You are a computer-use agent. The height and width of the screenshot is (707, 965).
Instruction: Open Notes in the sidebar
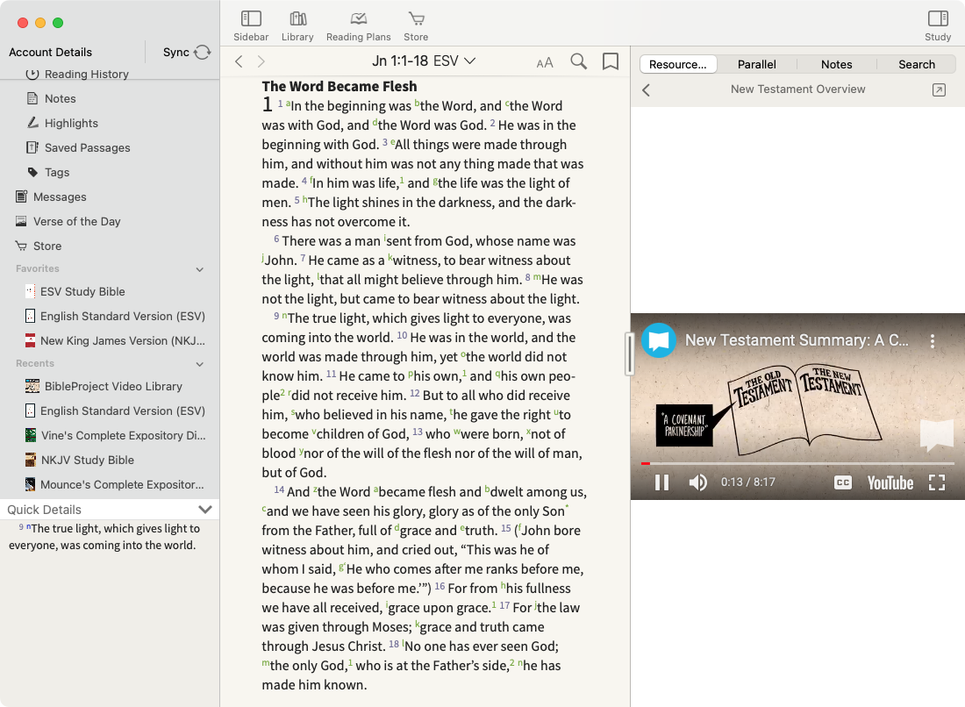click(x=51, y=98)
